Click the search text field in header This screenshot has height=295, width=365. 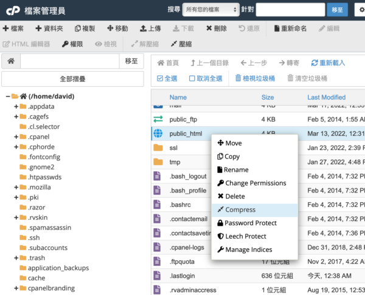click(290, 10)
